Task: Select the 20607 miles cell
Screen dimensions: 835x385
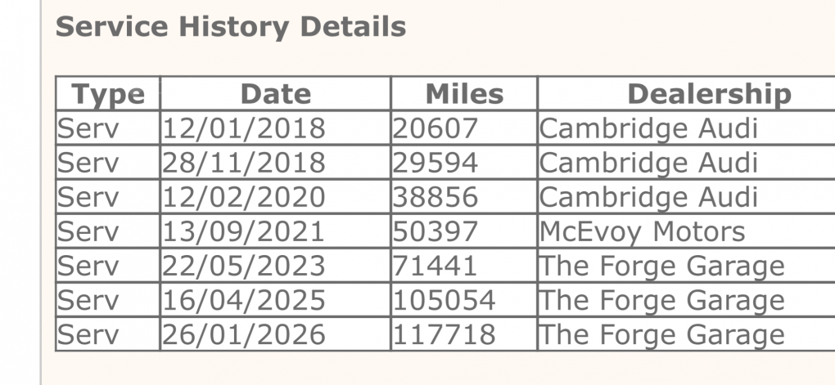Action: point(435,128)
